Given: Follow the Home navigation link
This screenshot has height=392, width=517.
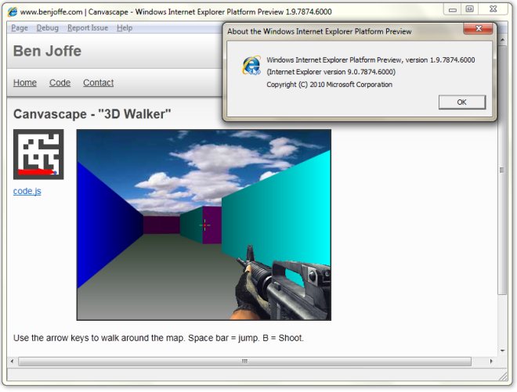Looking at the screenshot, I should pos(25,83).
